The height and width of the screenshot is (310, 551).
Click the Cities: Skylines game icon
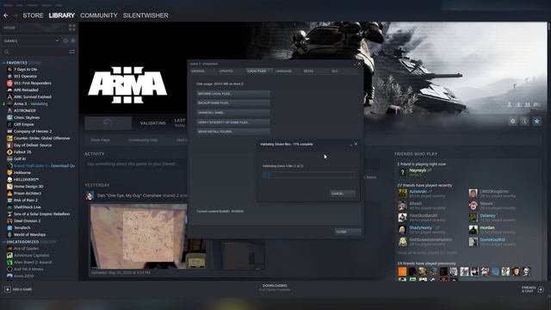[x=9, y=118]
